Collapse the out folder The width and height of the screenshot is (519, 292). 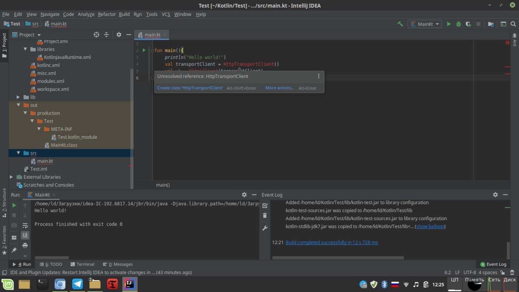point(18,105)
